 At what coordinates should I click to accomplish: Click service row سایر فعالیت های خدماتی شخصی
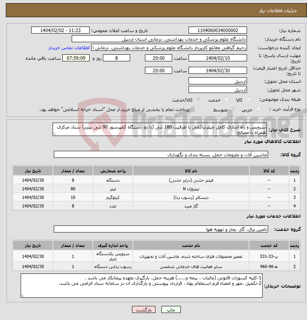point(157,266)
